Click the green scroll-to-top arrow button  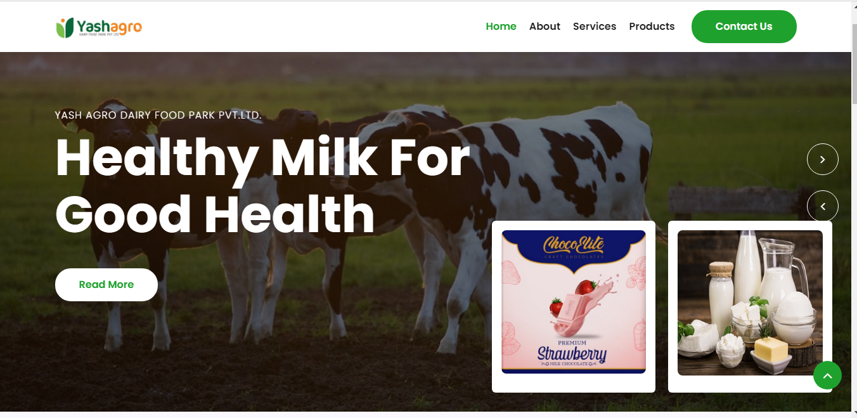point(827,376)
